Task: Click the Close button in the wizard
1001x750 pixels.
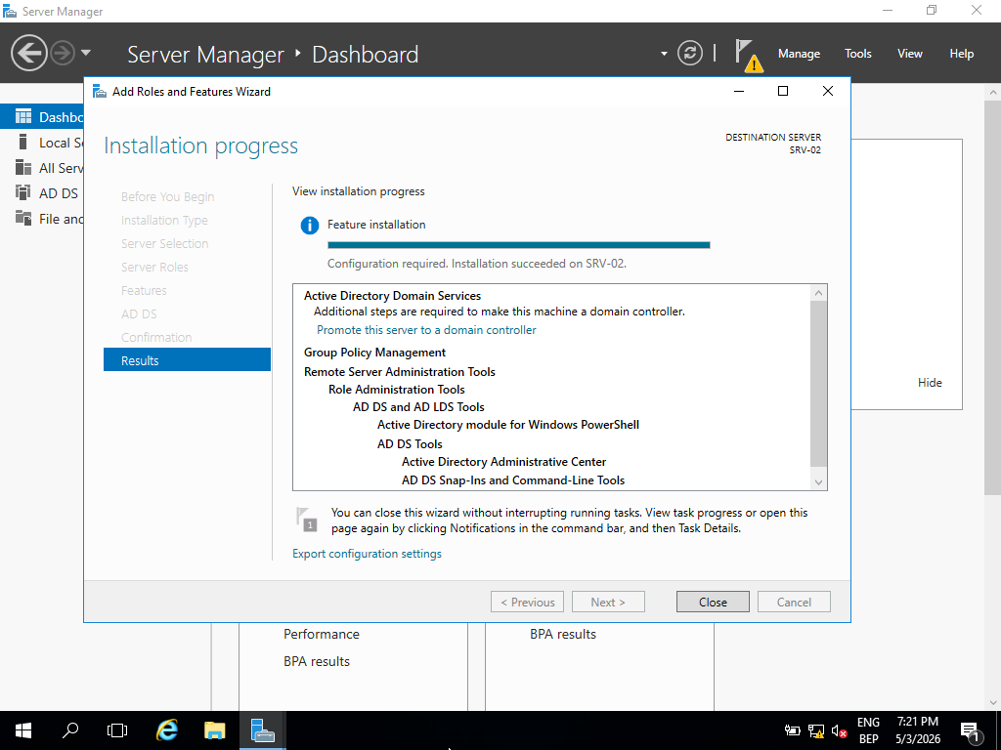Action: tap(713, 602)
